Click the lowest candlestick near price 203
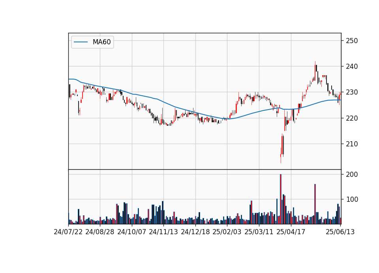The width and height of the screenshot is (379, 273). pyautogui.click(x=281, y=155)
